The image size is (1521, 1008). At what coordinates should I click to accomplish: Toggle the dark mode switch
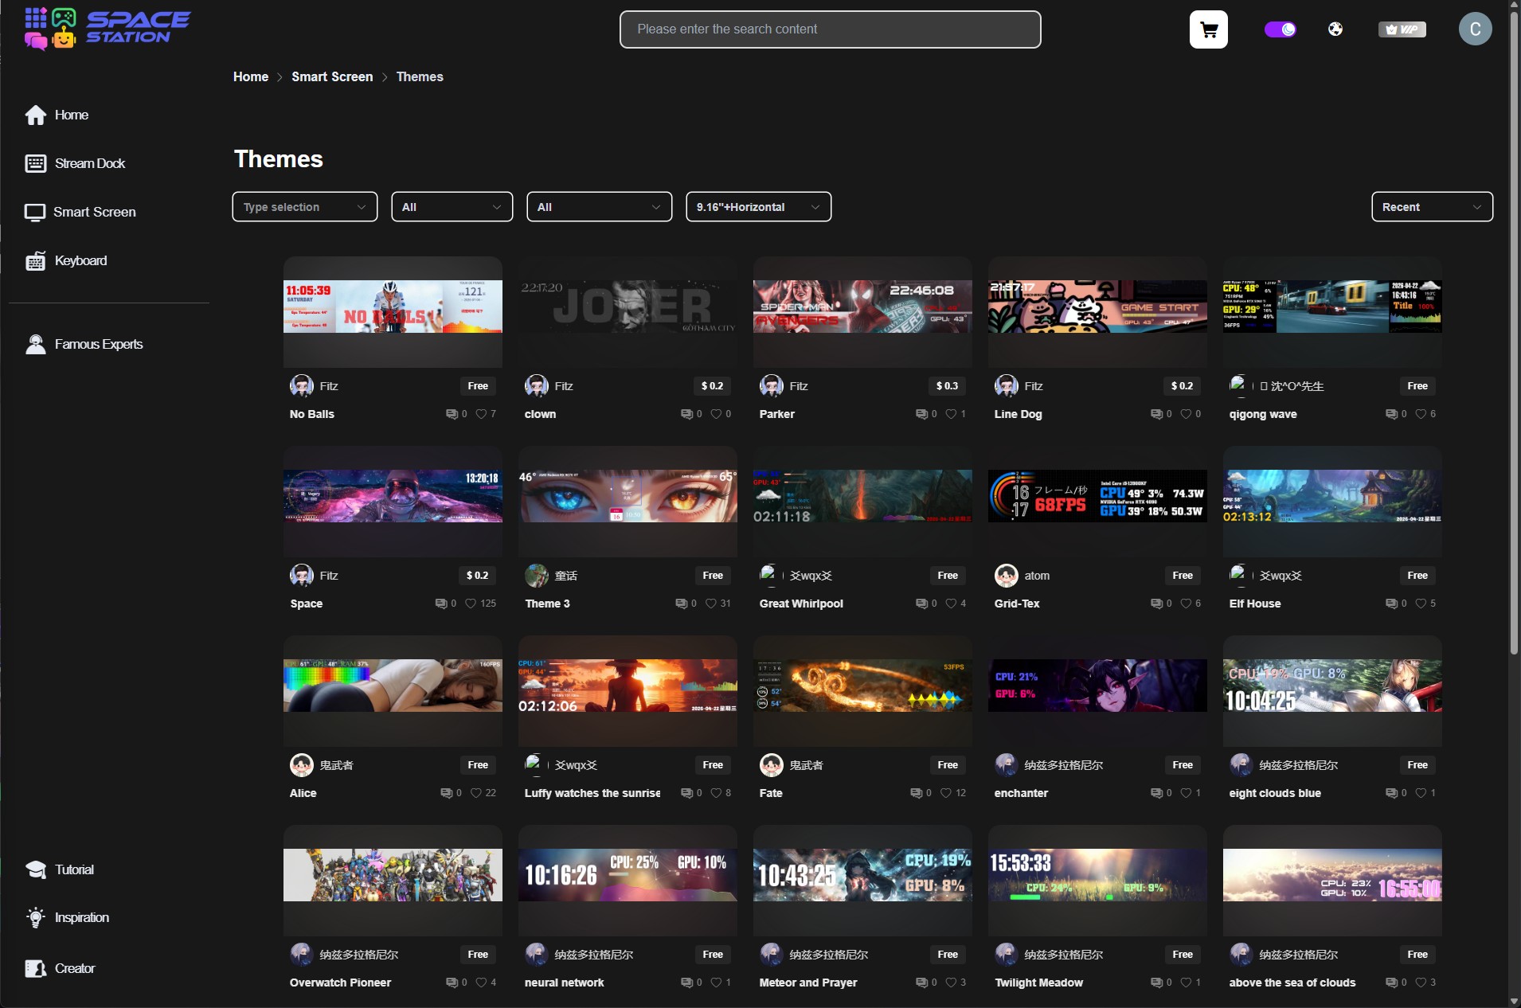point(1281,29)
